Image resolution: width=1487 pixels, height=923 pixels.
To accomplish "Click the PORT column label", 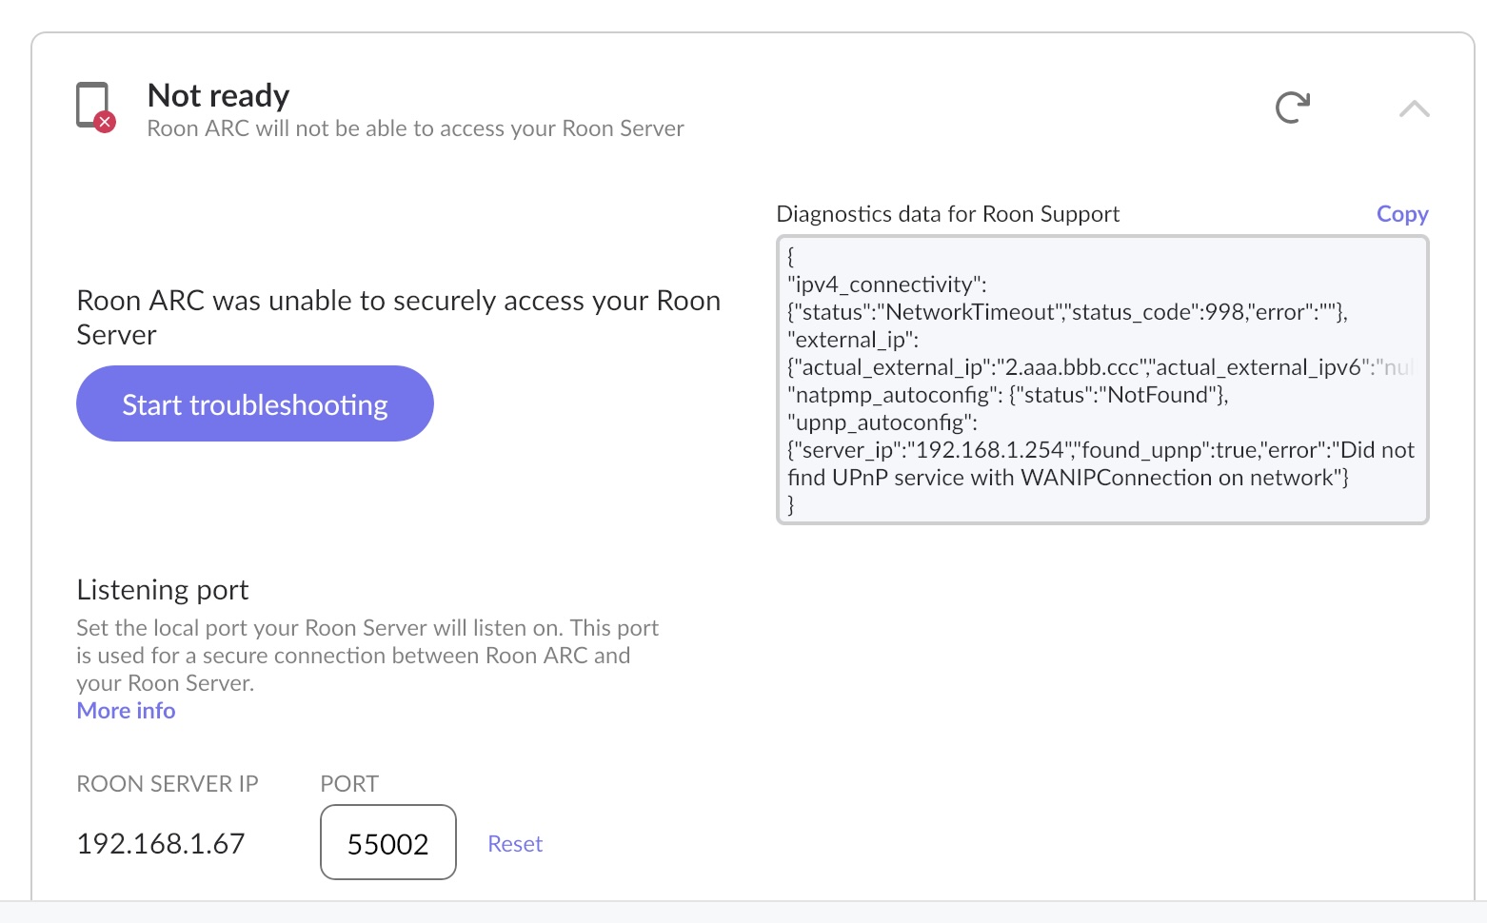I will tap(349, 784).
